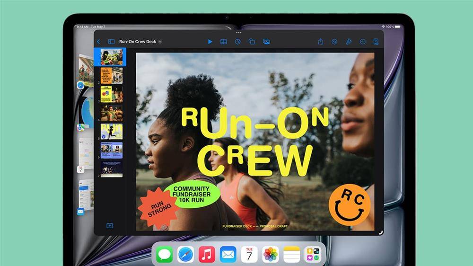Insert media photo from toolbar
The height and width of the screenshot is (266, 473).
click(x=266, y=42)
